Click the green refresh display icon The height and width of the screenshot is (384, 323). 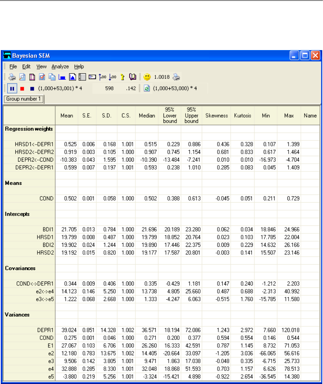tap(147, 89)
